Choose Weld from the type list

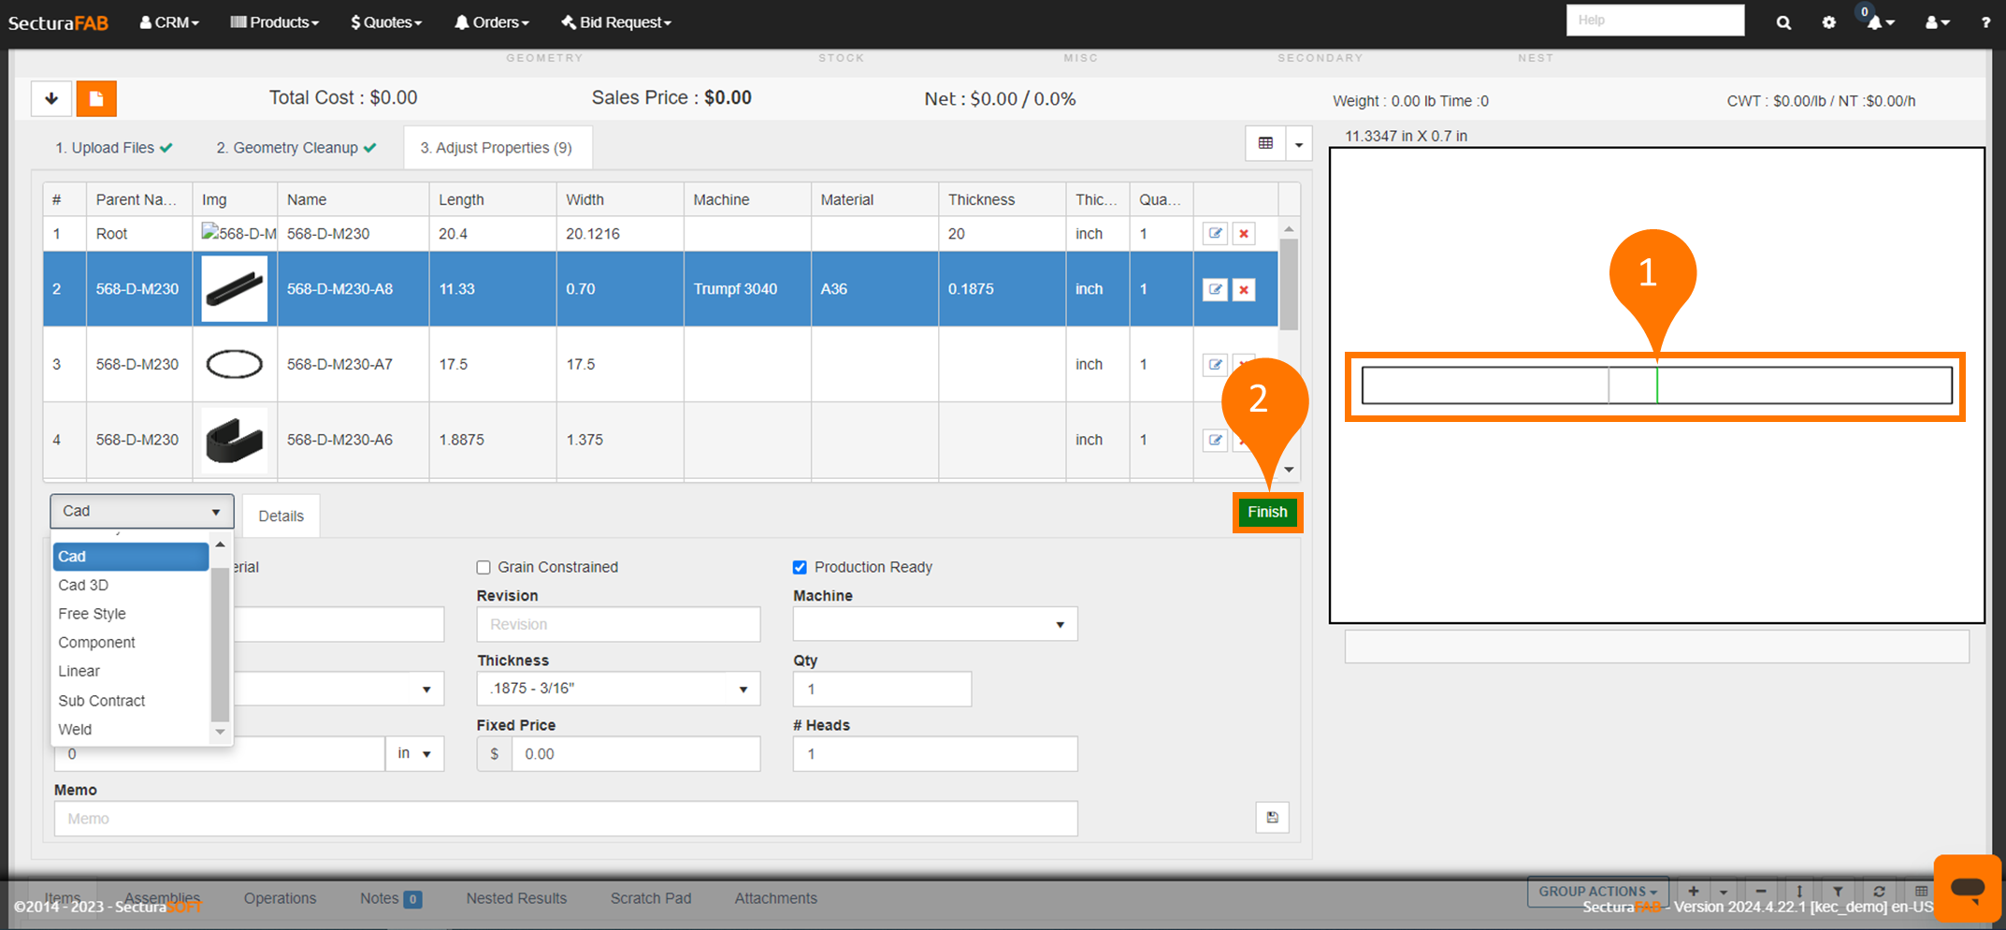tap(75, 729)
